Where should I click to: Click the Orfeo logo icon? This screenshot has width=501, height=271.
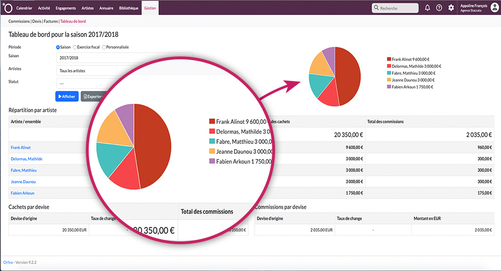click(x=7, y=8)
